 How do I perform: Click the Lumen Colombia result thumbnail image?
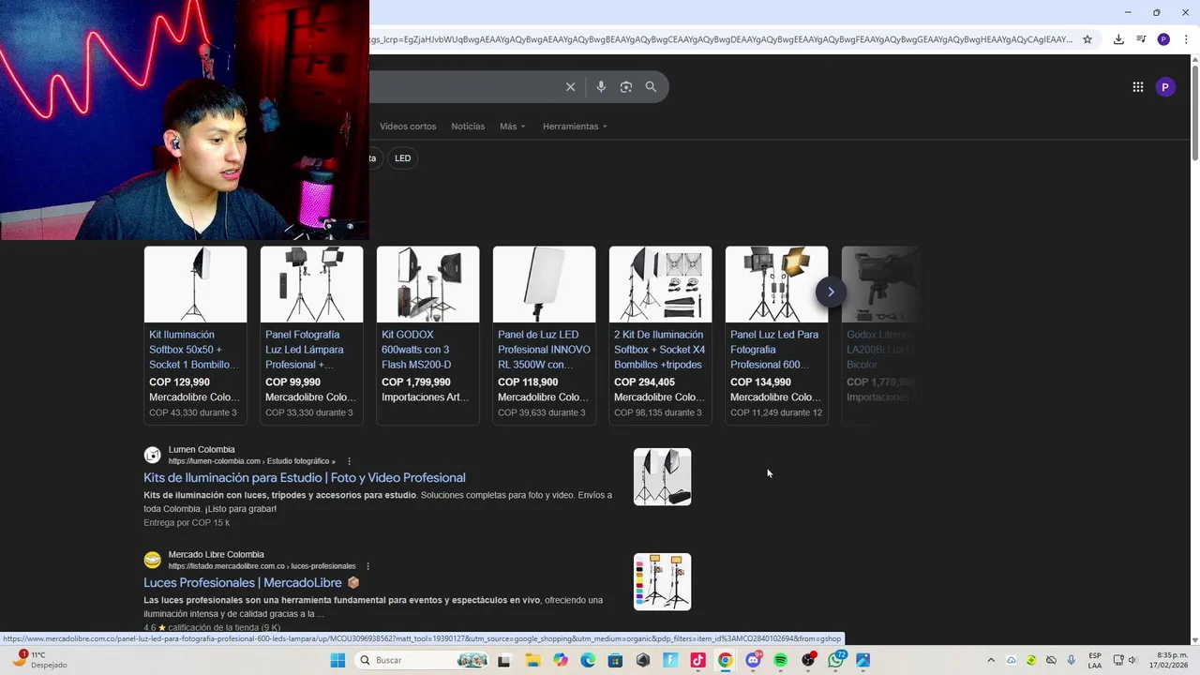pyautogui.click(x=662, y=477)
